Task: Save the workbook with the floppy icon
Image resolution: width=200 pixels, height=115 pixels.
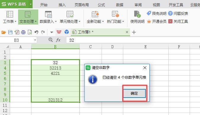Action: (x=10, y=32)
